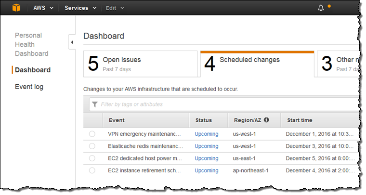Open the Event log page

point(29,87)
